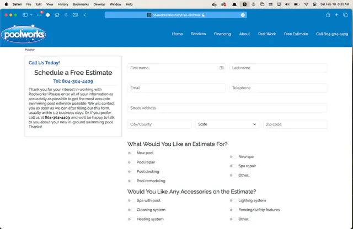Open the Financing nav link
Screen dimensions: 353x229
click(x=222, y=34)
